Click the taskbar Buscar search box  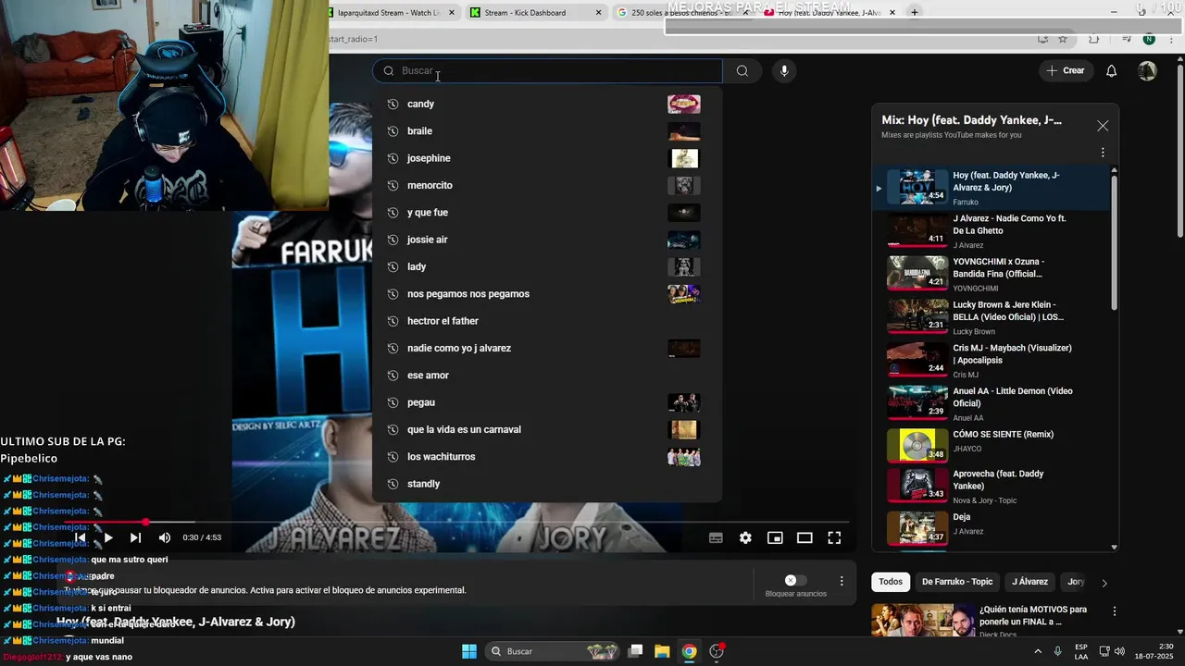click(553, 651)
